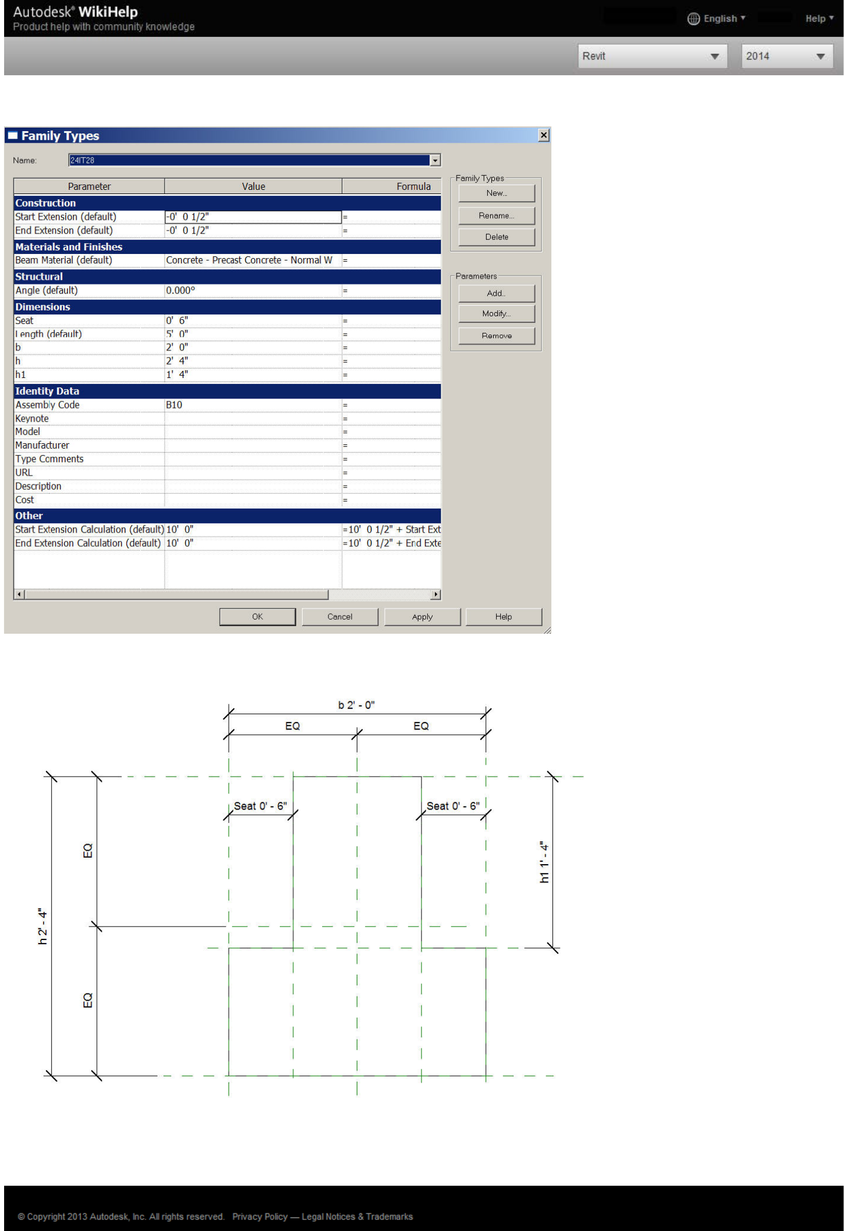844x1231 pixels.
Task: Click the New family type button
Action: pos(497,193)
